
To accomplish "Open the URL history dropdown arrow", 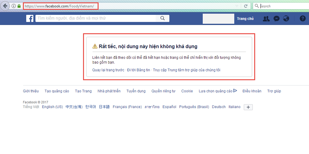I will [237, 6].
